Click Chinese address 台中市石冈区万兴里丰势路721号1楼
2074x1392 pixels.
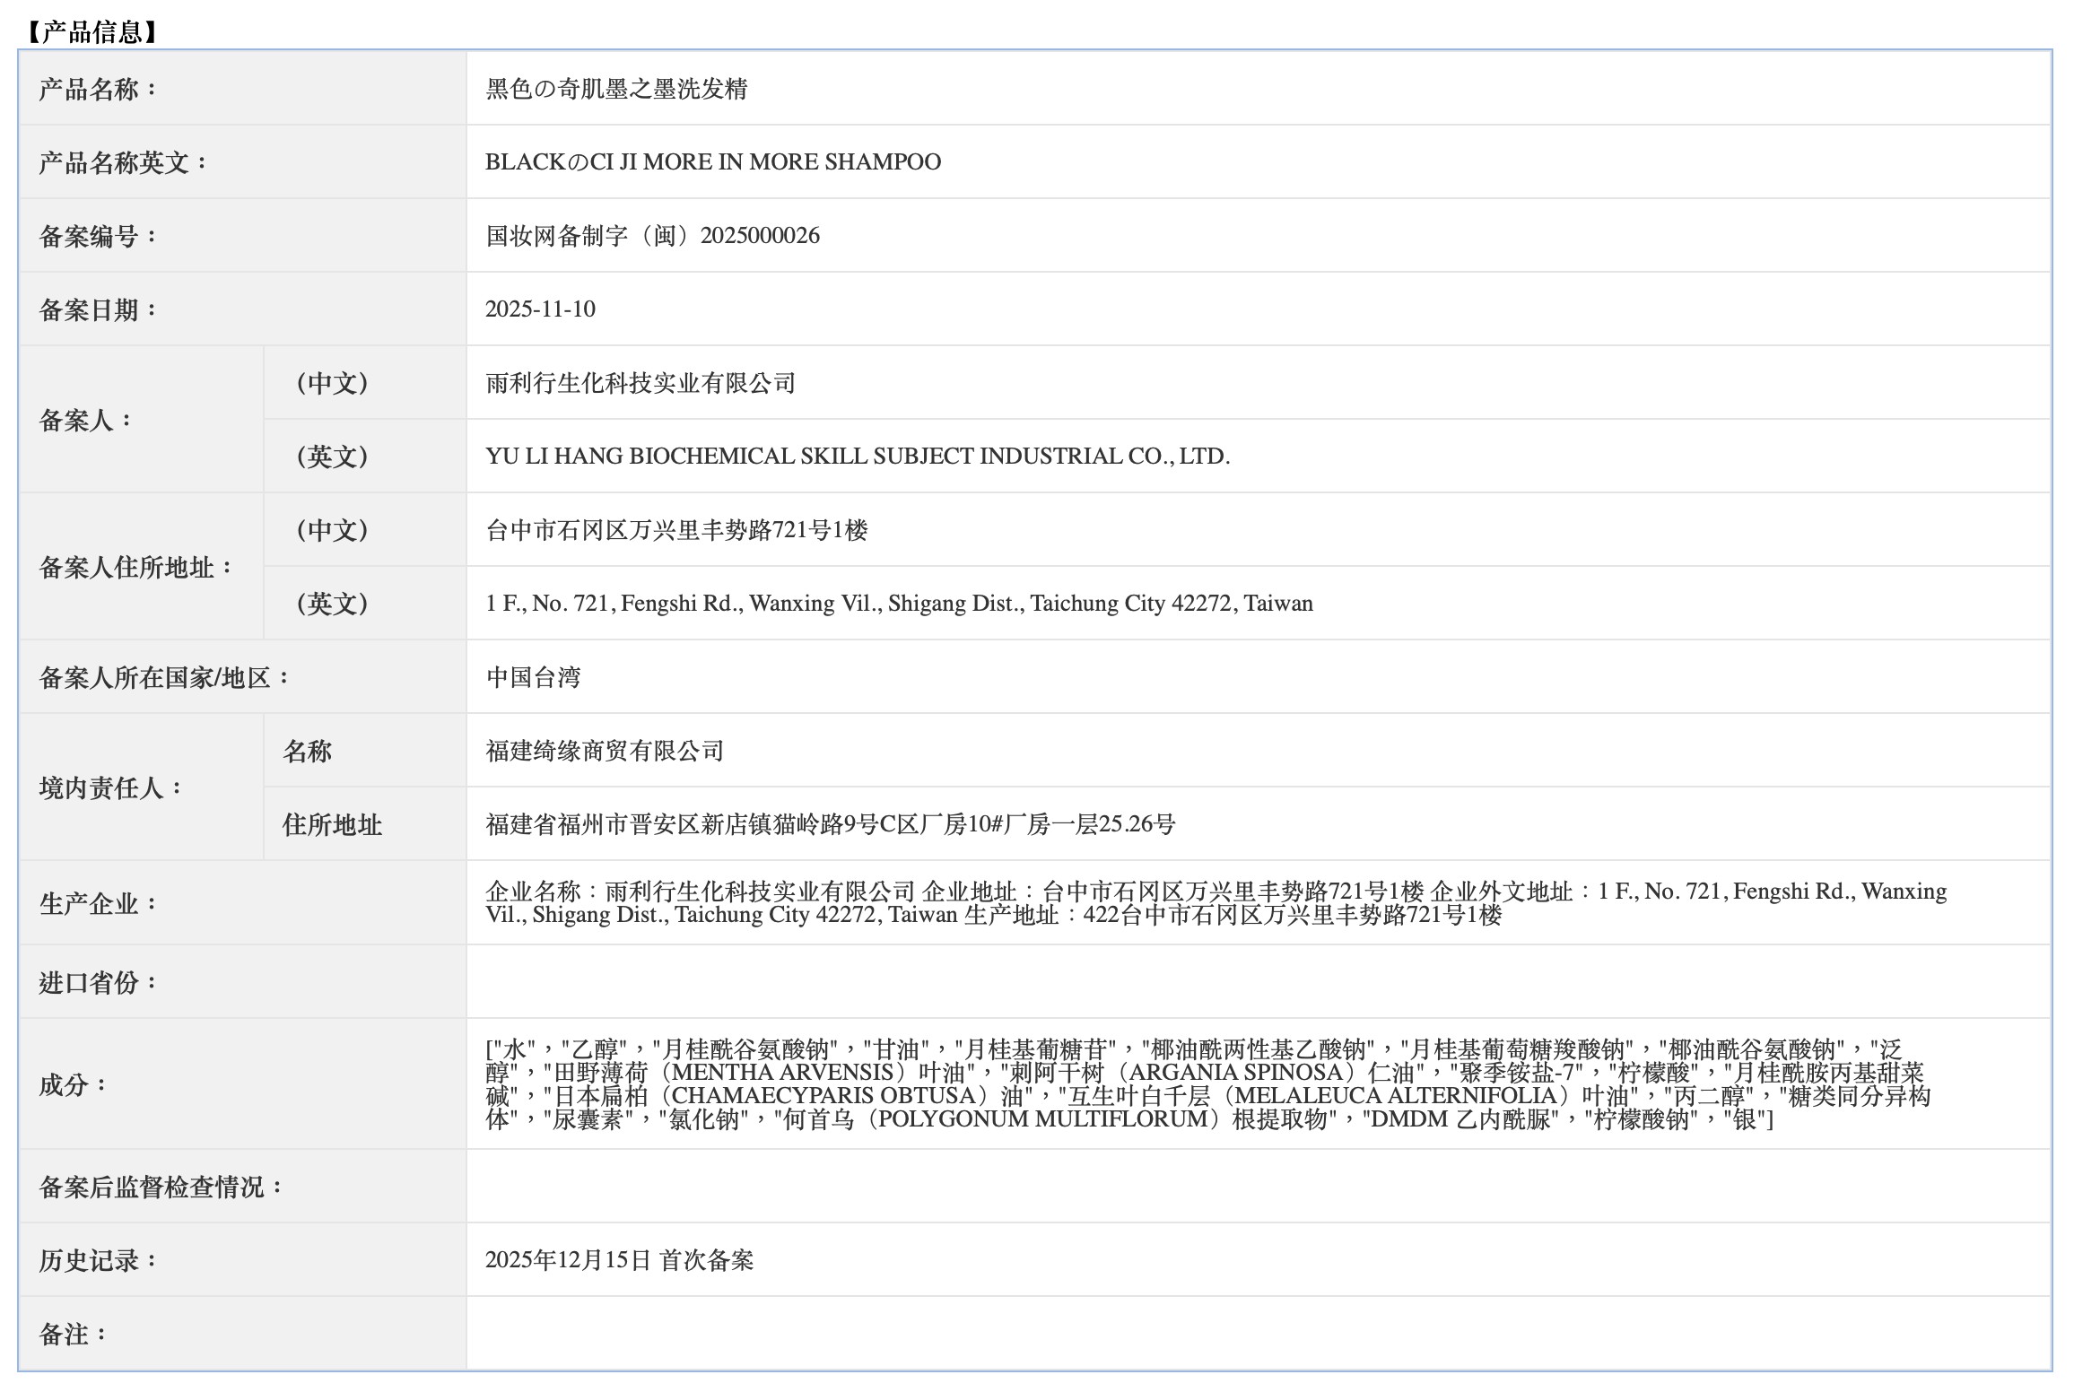676,530
